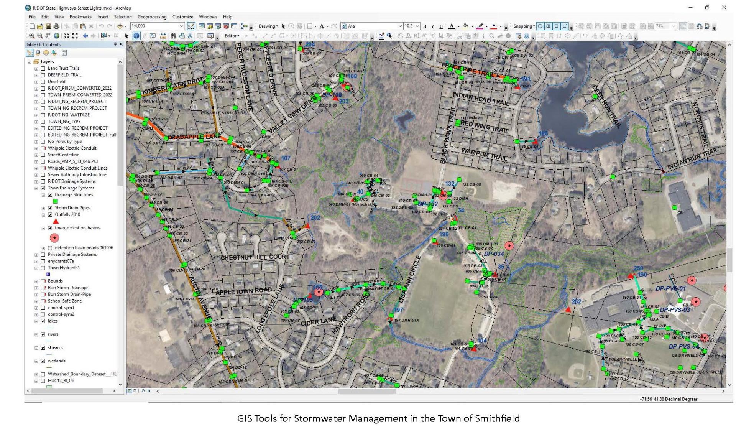Activate the Identify info tool

(136, 36)
